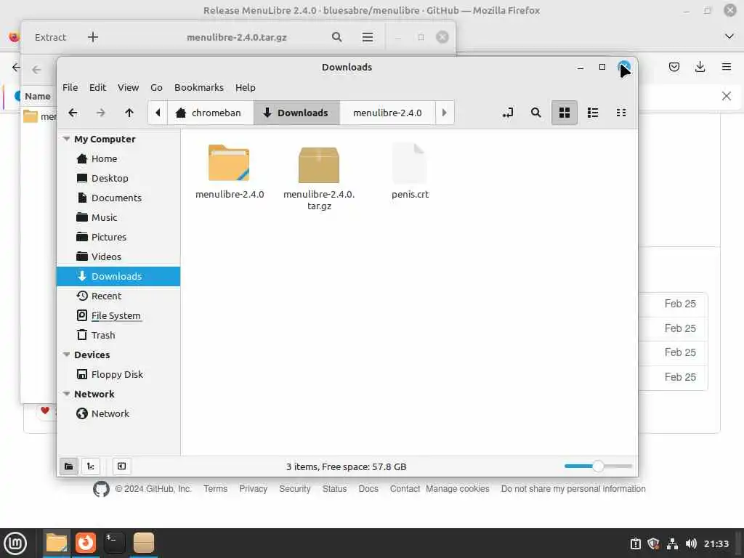Select Downloads in sidebar
Image resolution: width=744 pixels, height=558 pixels.
click(x=118, y=276)
